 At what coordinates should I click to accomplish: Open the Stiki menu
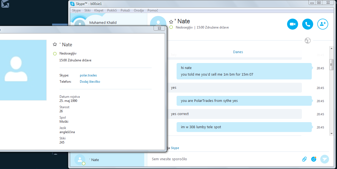[x=87, y=10]
